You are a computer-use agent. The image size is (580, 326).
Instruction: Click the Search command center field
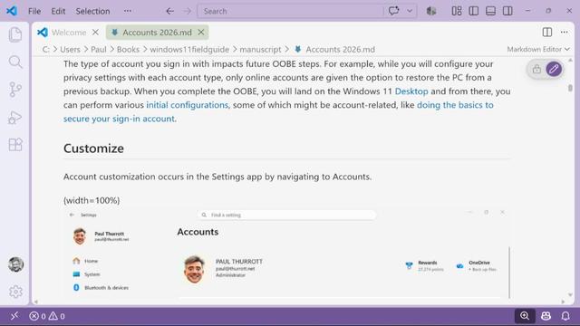(x=291, y=11)
